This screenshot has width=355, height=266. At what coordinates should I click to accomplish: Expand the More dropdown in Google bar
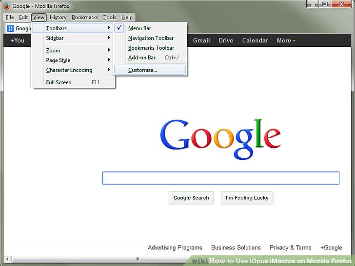(286, 40)
